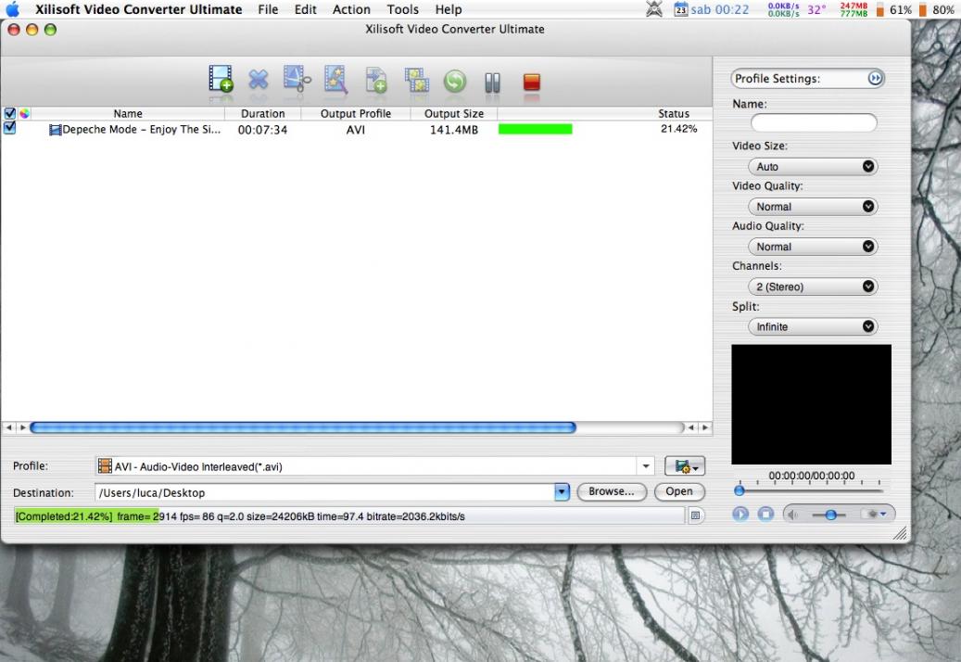
Task: Stop the preview playback
Action: click(x=765, y=514)
